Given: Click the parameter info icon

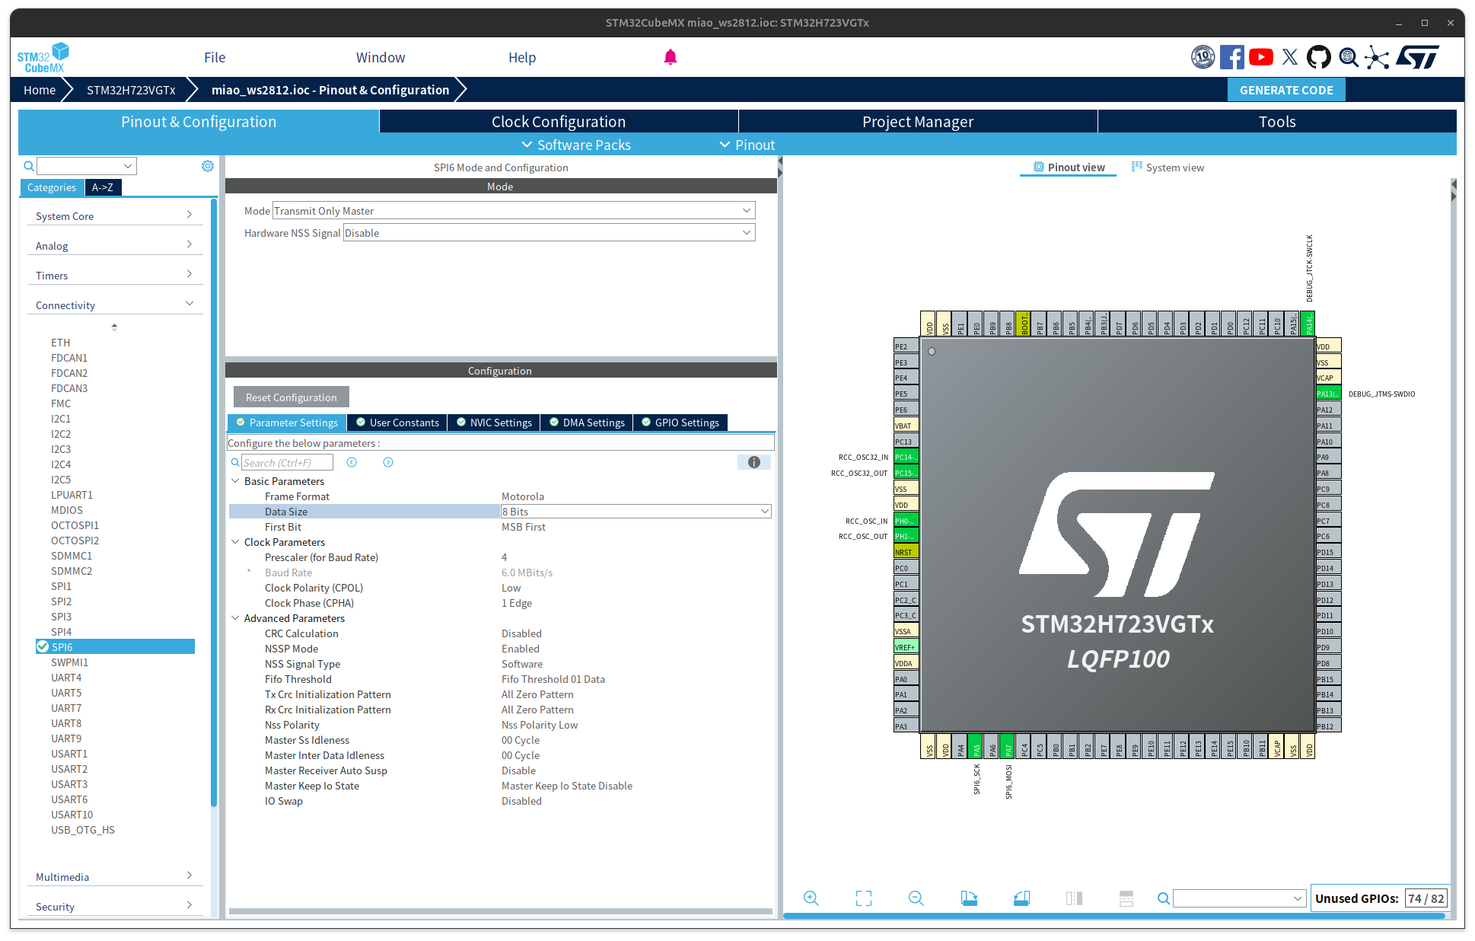Looking at the screenshot, I should point(754,462).
